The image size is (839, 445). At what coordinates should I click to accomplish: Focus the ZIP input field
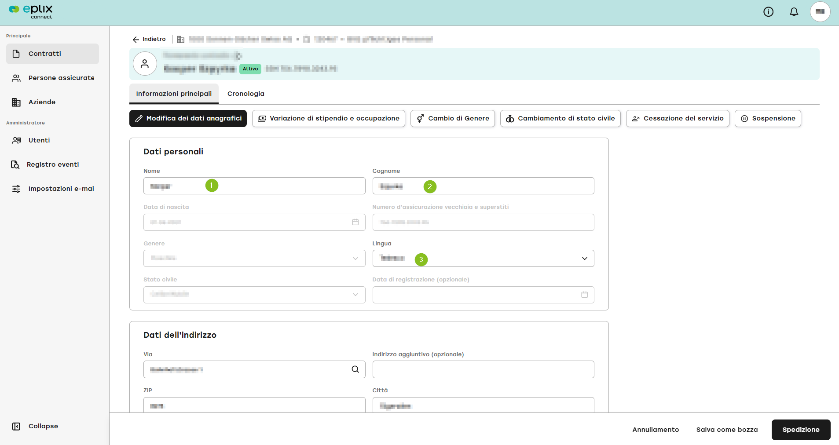[254, 405]
